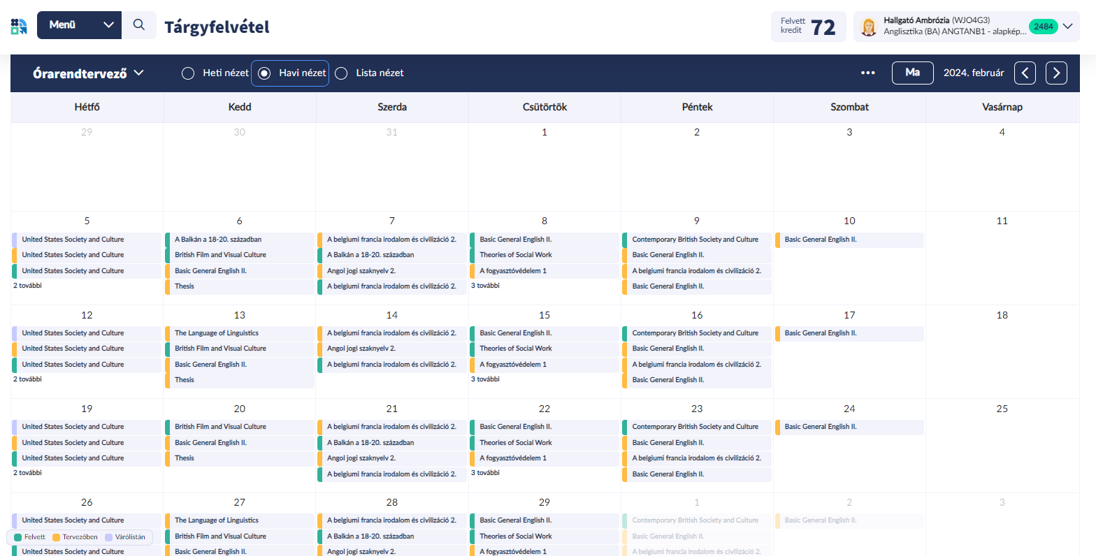1096x556 pixels.
Task: Open the search magnifier icon
Action: [x=139, y=25]
